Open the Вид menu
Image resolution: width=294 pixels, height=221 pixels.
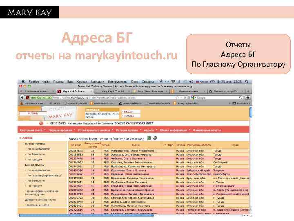point(70,81)
